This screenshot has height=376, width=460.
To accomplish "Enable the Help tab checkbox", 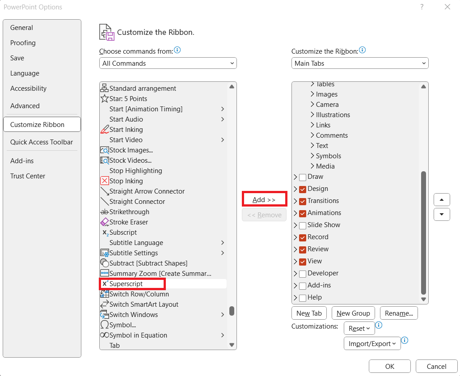I will coord(303,298).
